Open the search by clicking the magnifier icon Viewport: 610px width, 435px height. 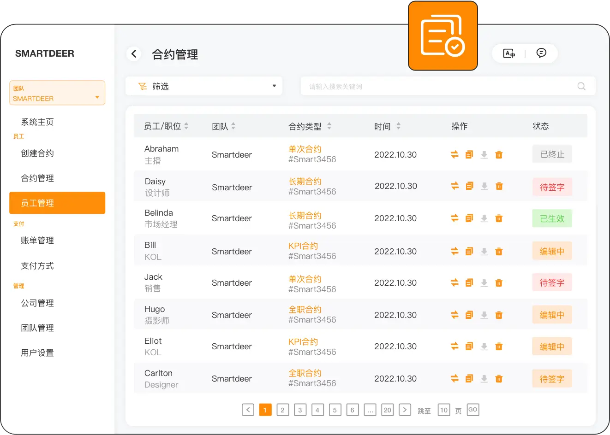point(581,86)
